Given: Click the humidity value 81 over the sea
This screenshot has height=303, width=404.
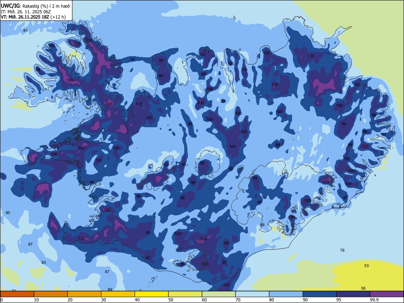Looking at the screenshot, I should [25, 31].
